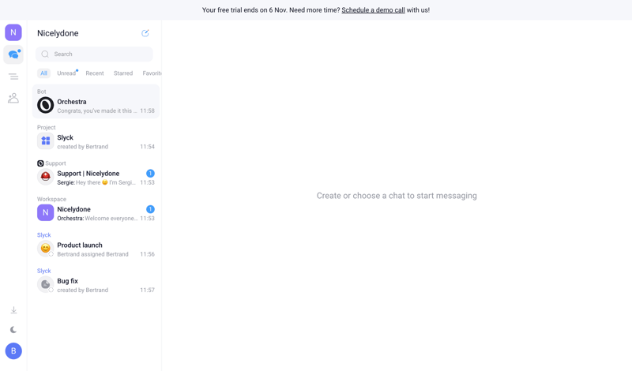Click the Bug fix task avatar
The width and height of the screenshot is (632, 371).
pos(46,285)
